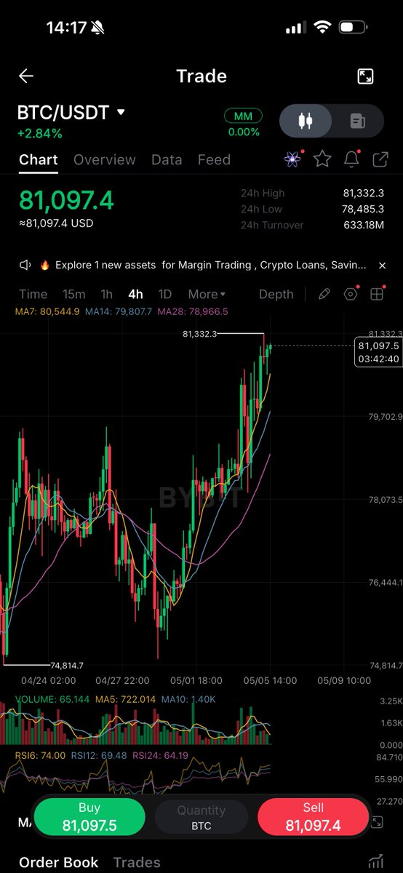Open the Trades tab
This screenshot has width=403, height=873.
tap(137, 862)
